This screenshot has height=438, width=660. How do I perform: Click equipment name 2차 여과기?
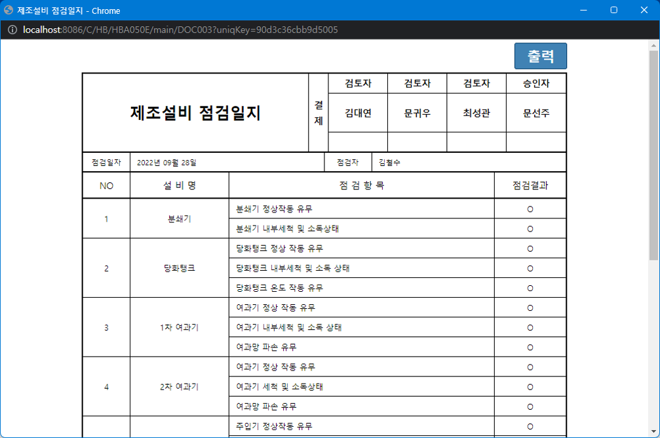(x=180, y=387)
